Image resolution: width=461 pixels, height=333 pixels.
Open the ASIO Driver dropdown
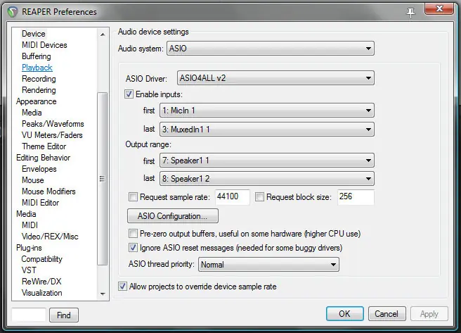tap(275, 78)
